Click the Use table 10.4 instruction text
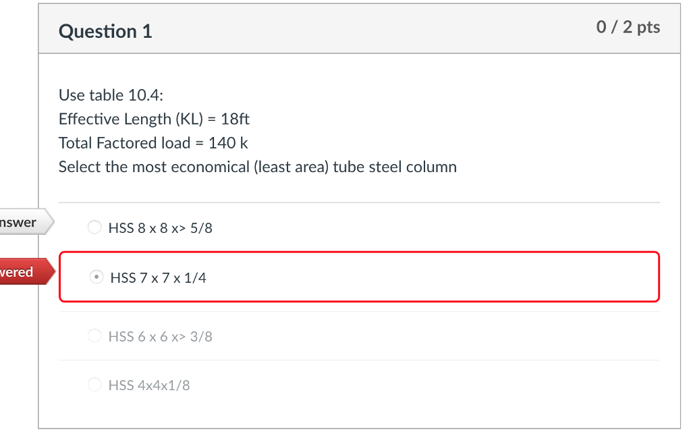This screenshot has width=691, height=434. coord(97,94)
